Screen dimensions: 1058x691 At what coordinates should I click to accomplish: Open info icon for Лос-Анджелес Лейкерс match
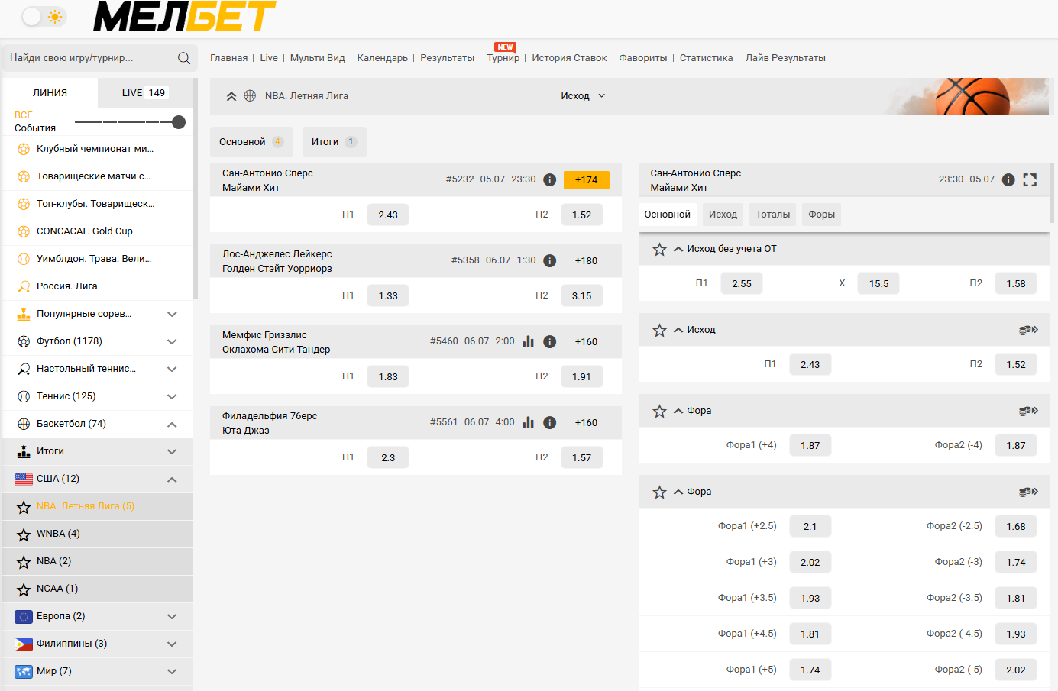click(x=549, y=260)
